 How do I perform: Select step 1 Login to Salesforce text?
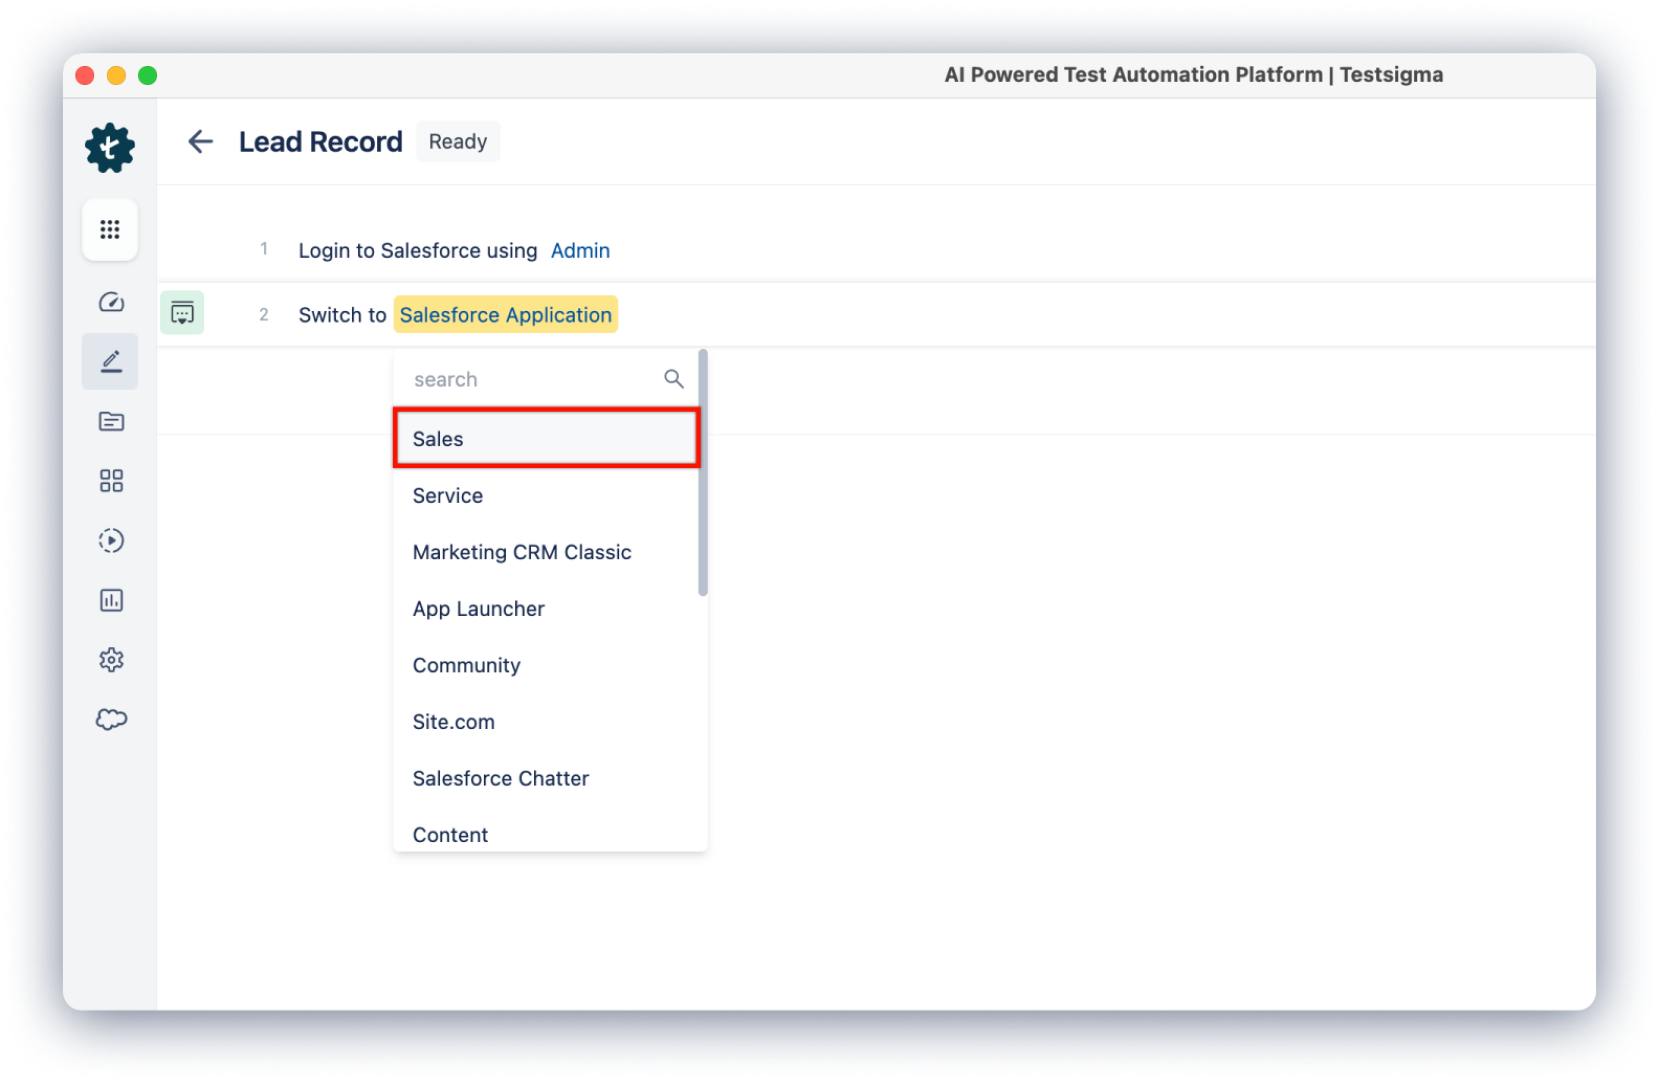417,250
